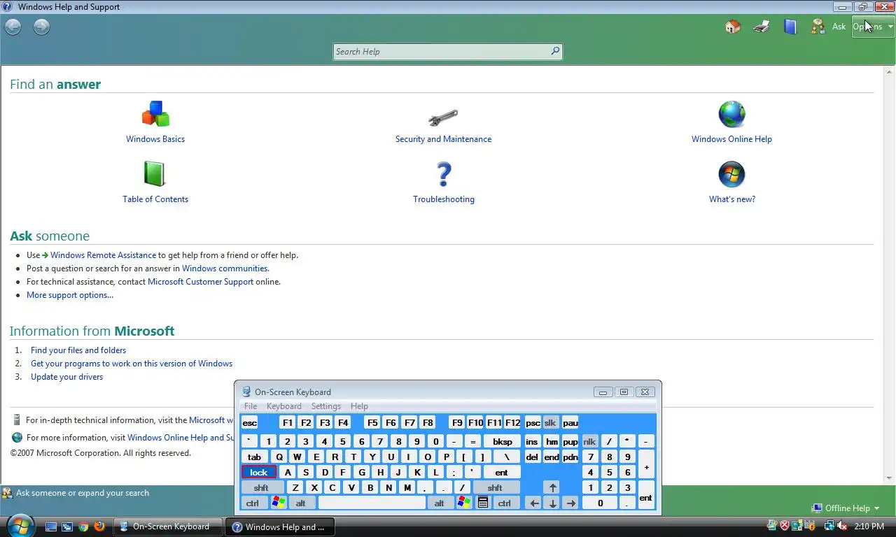
Task: Open Keyboard menu in On-Screen Keyboard
Action: [283, 406]
